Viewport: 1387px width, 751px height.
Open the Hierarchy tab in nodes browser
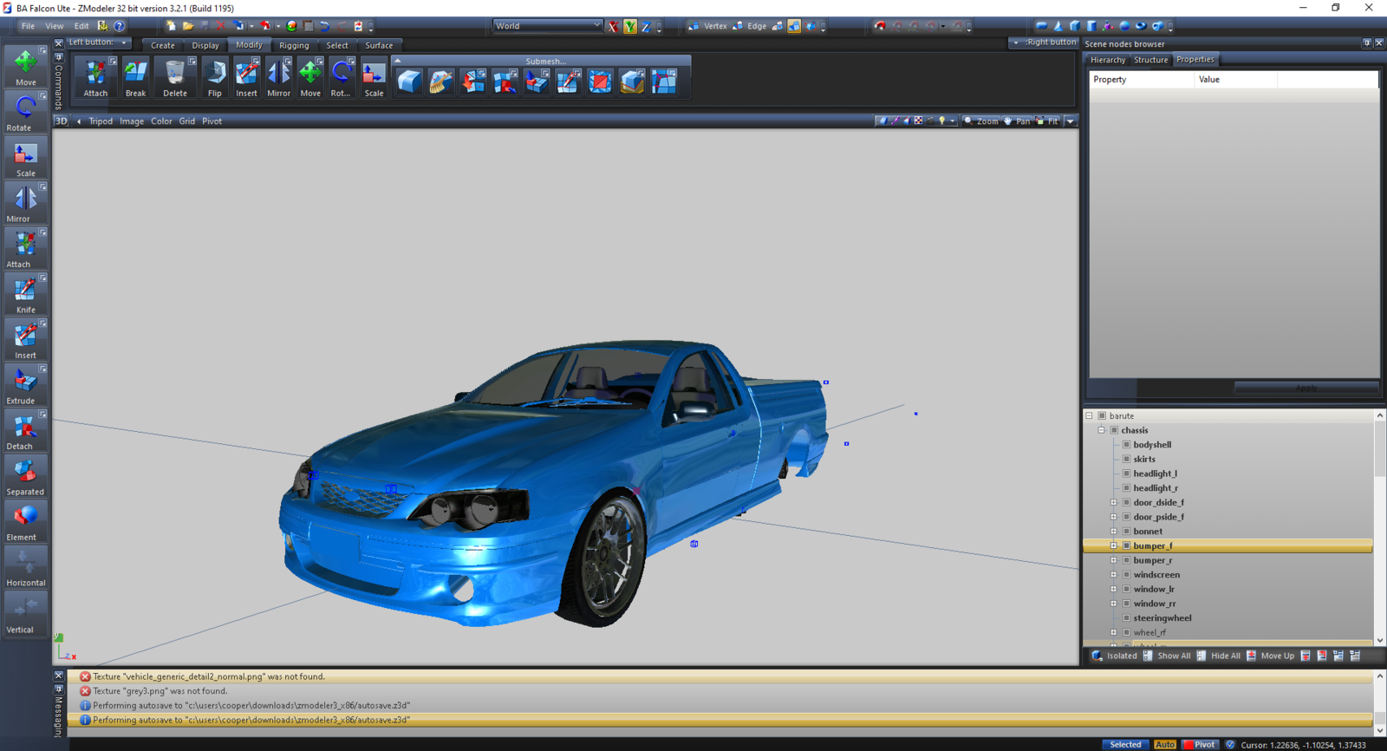point(1107,60)
